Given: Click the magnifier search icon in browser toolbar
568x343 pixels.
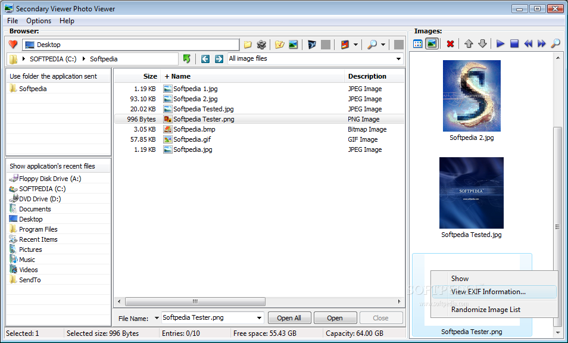Looking at the screenshot, I should pyautogui.click(x=372, y=45).
